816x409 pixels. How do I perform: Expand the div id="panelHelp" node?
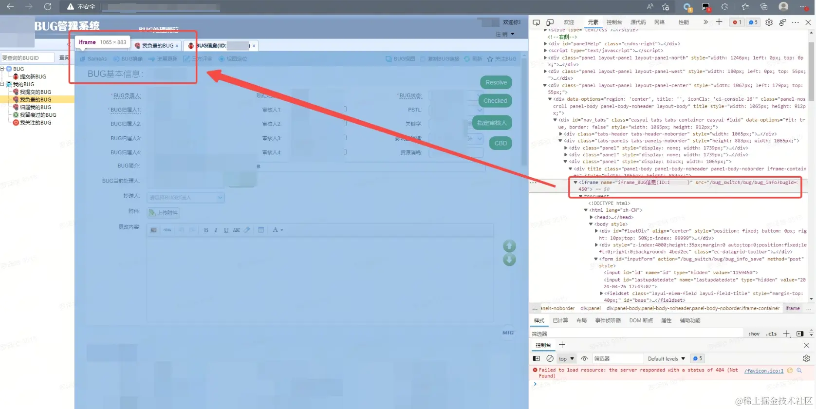click(x=545, y=44)
